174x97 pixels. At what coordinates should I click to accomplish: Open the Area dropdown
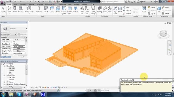[151, 8]
